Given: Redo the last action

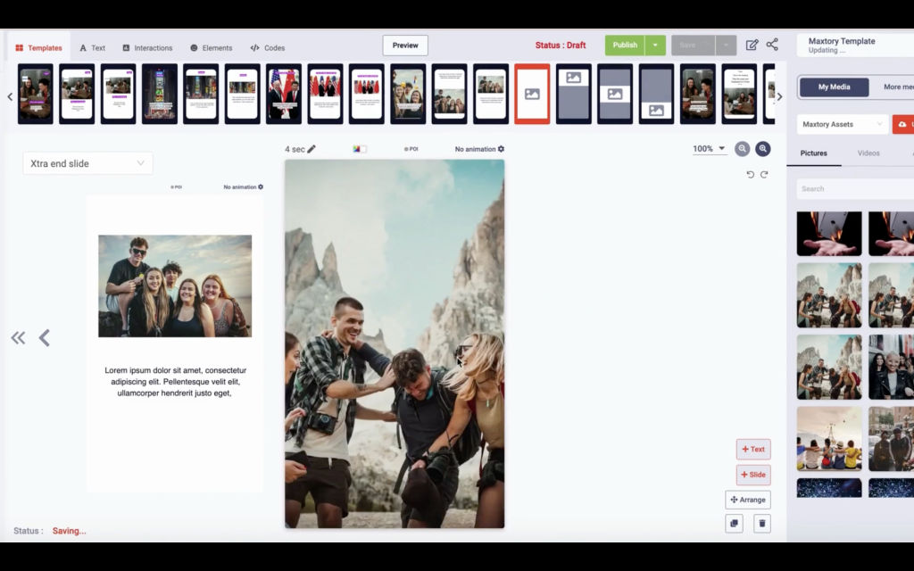Looking at the screenshot, I should (x=764, y=174).
